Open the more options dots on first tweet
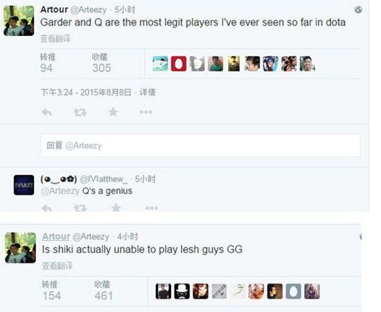 146,112
